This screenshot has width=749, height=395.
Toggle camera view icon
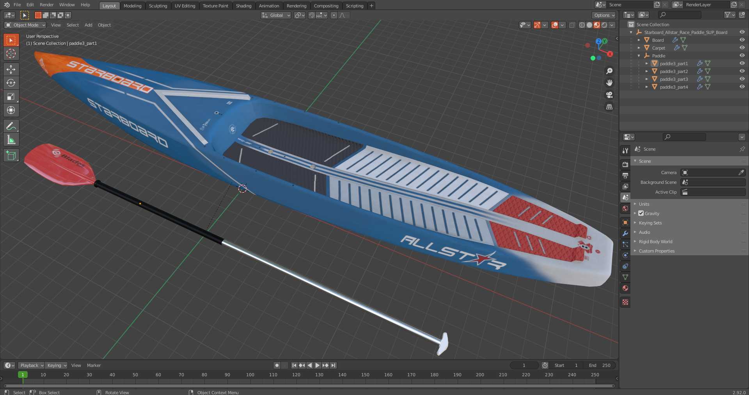[609, 95]
